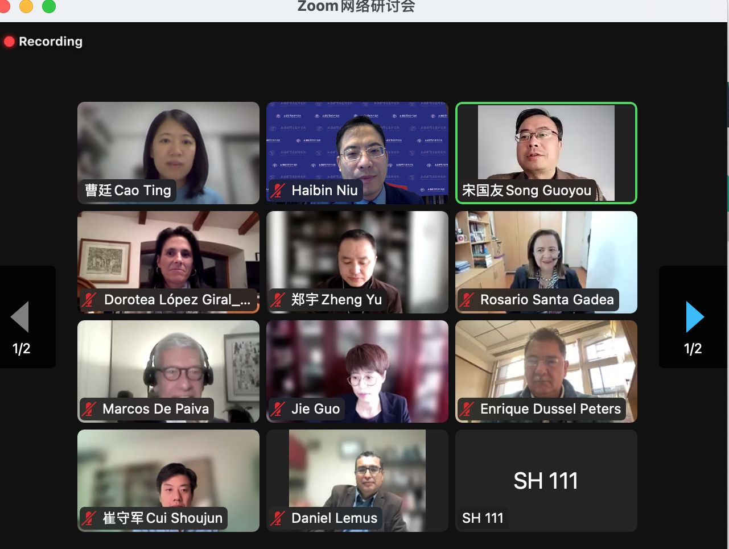Click the Recording status label
Image resolution: width=729 pixels, height=549 pixels.
51,42
